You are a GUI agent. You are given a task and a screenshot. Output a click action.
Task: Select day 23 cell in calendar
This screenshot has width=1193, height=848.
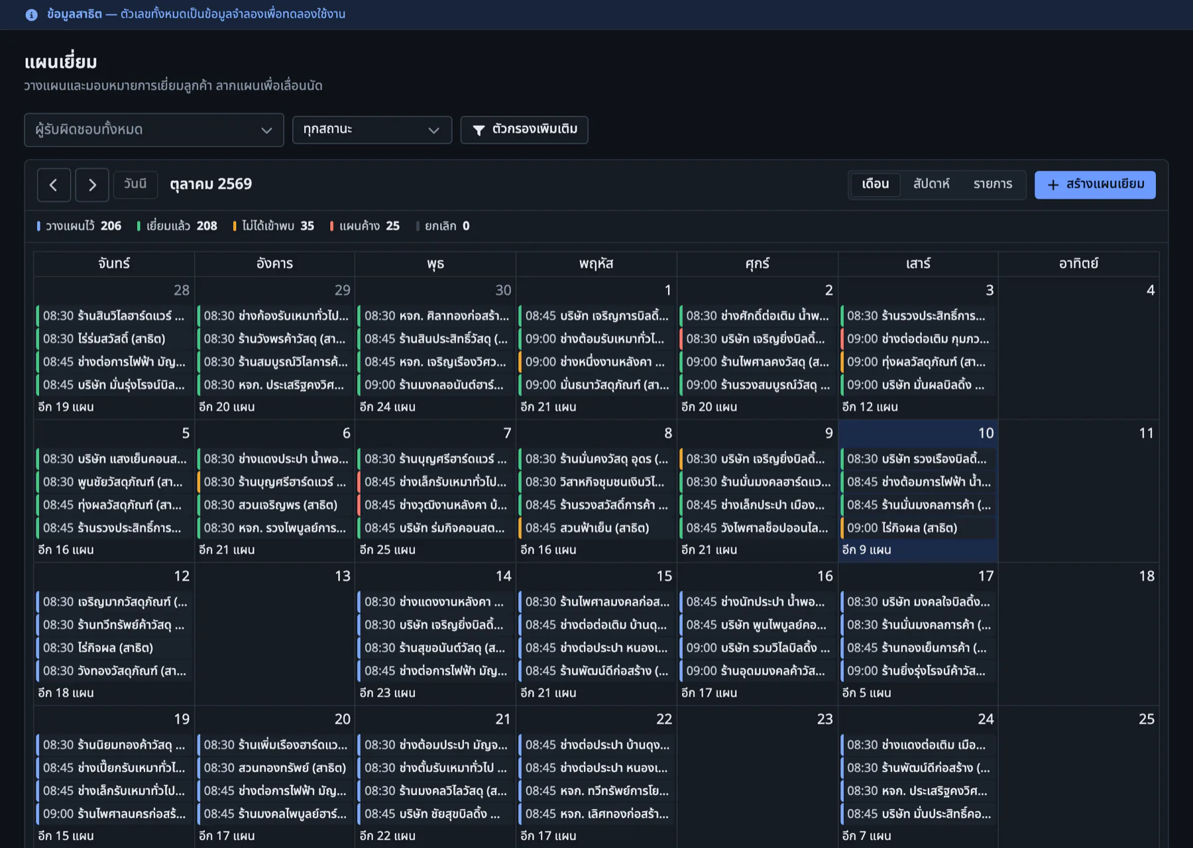point(758,778)
